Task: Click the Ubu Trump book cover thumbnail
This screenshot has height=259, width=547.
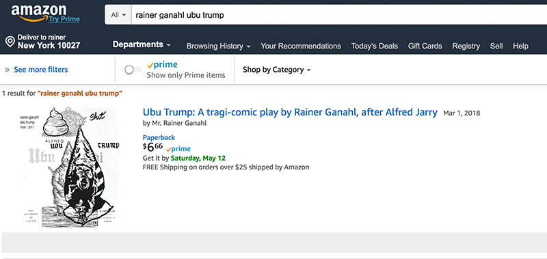Action: pyautogui.click(x=70, y=167)
